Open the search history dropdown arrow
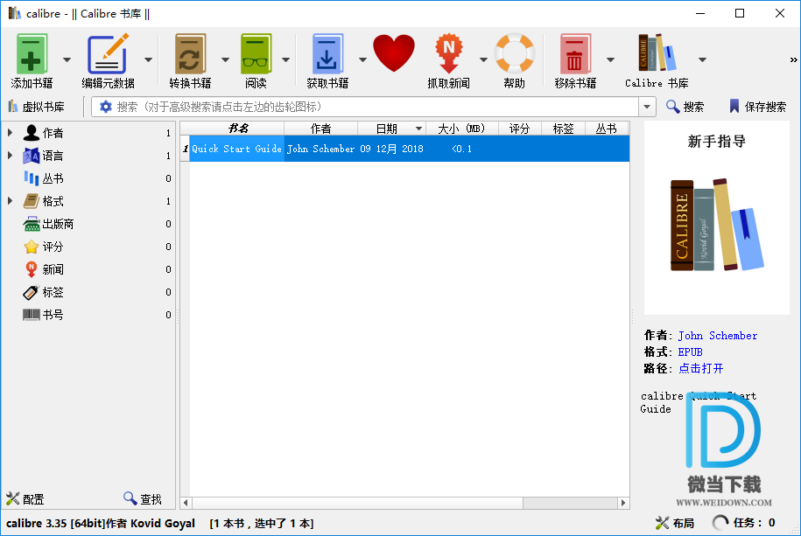The width and height of the screenshot is (801, 536). (x=647, y=107)
